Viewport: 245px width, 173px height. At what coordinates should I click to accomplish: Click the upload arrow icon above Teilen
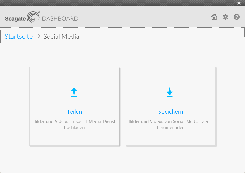(74, 92)
